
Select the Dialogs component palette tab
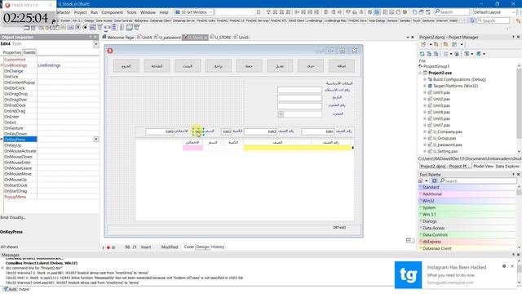click(89, 20)
